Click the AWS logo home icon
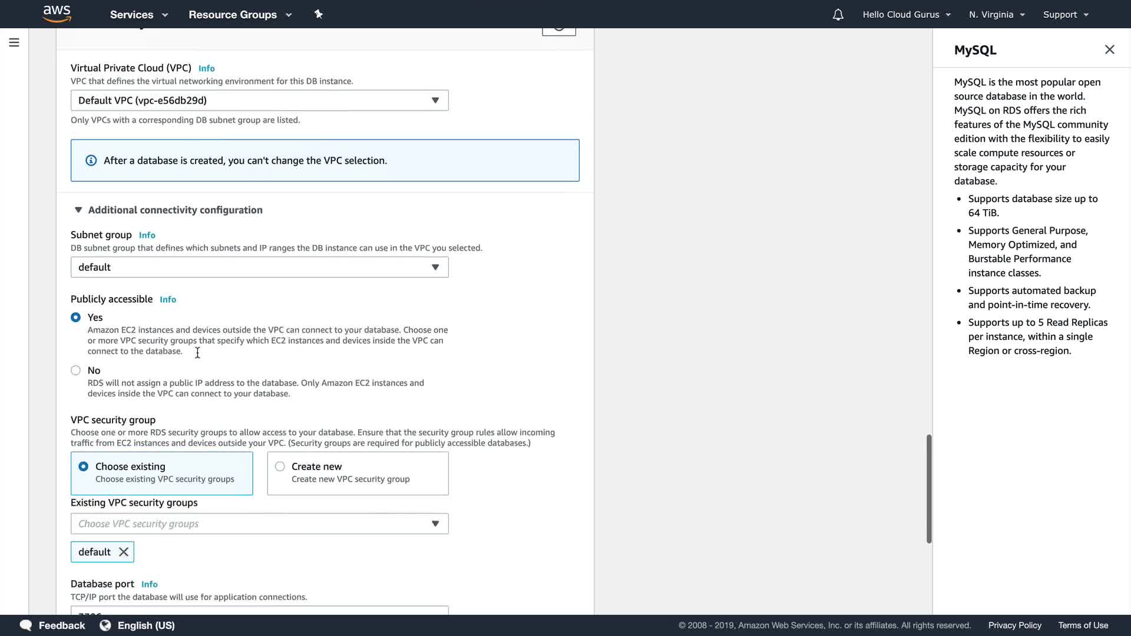Screen dimensions: 1131x636 [57, 14]
